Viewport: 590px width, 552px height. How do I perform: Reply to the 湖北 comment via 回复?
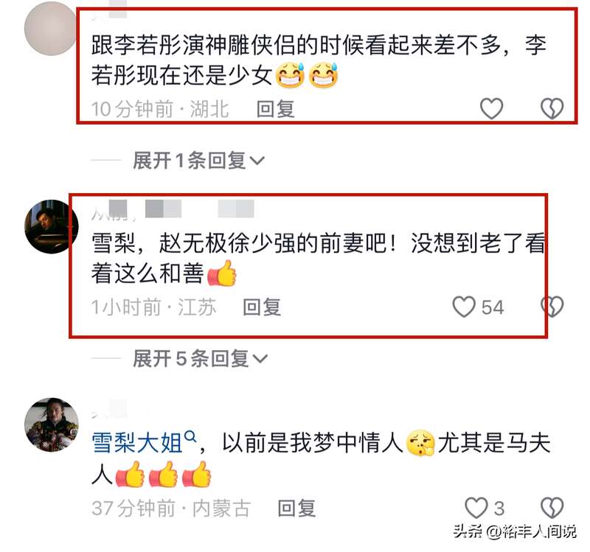(x=275, y=109)
